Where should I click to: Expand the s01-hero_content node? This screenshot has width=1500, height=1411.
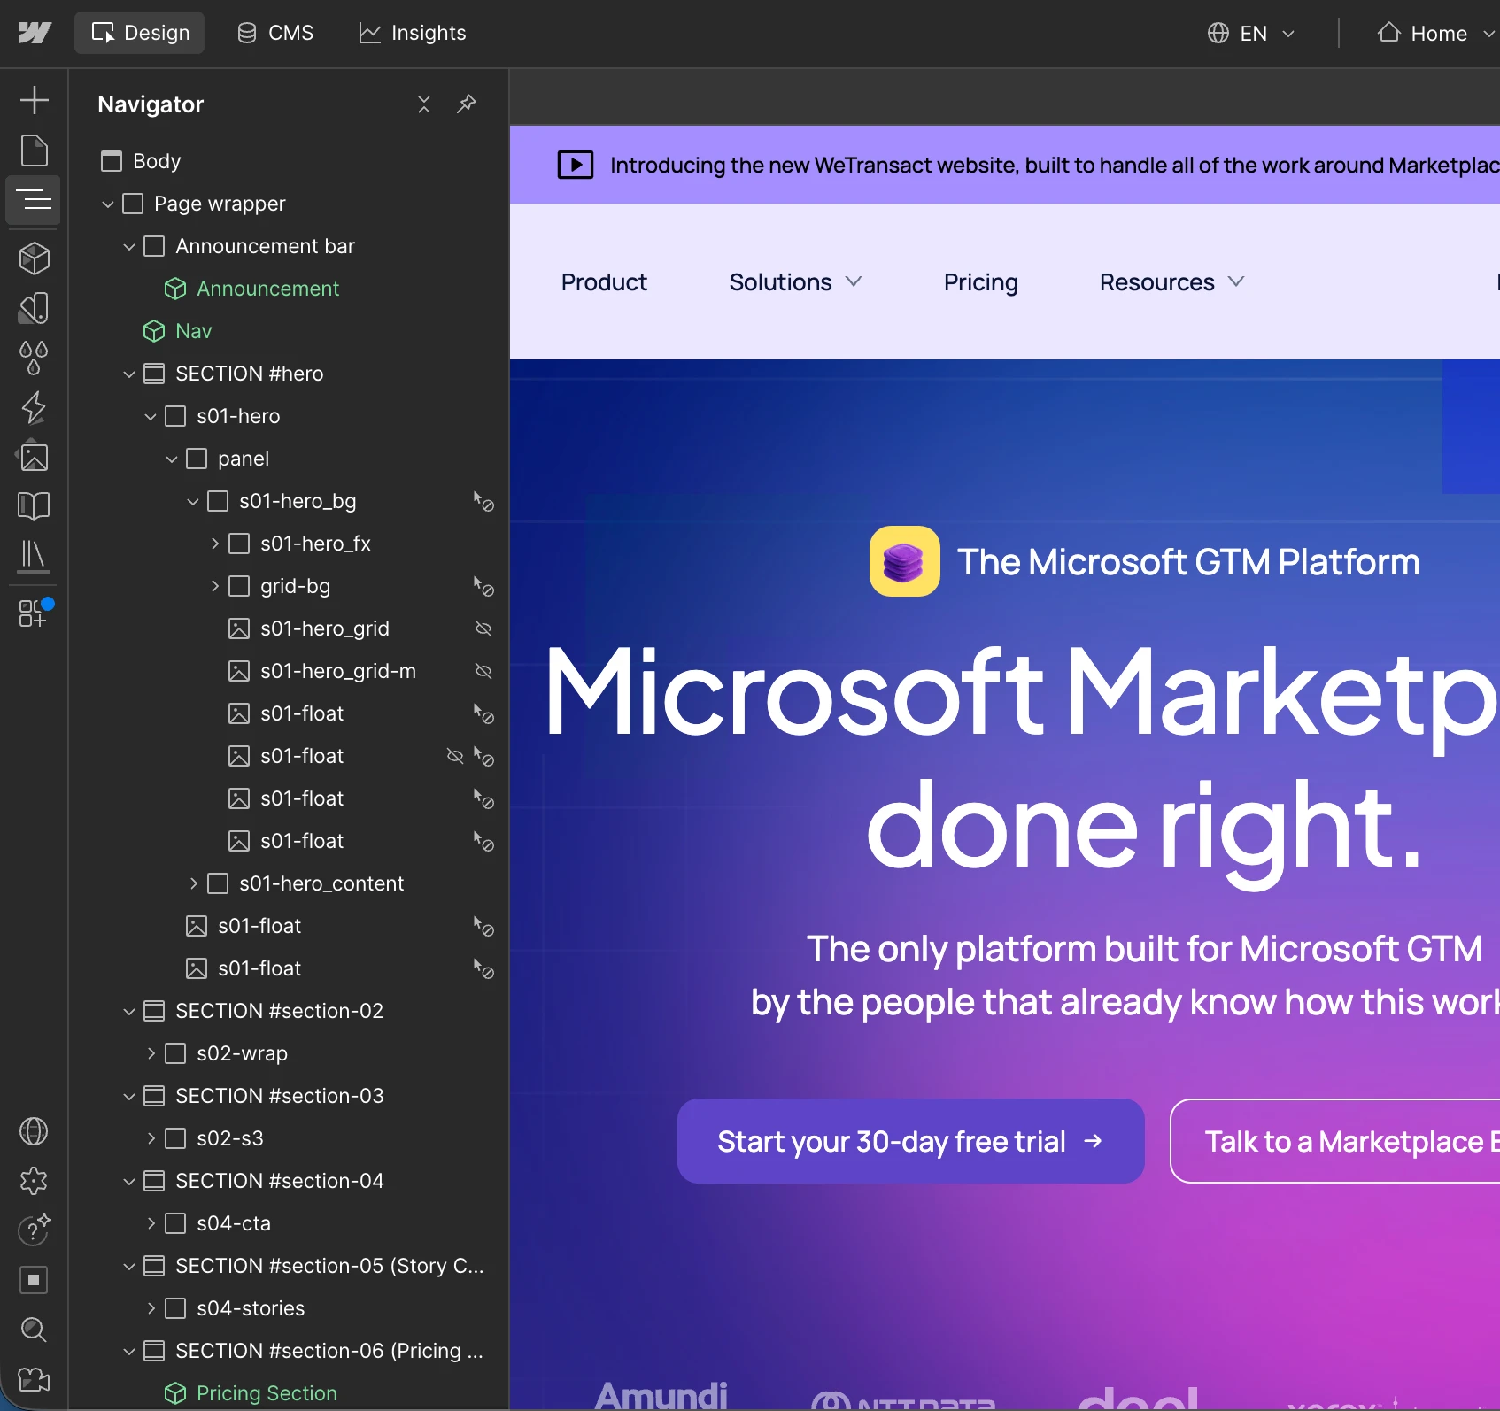[193, 883]
